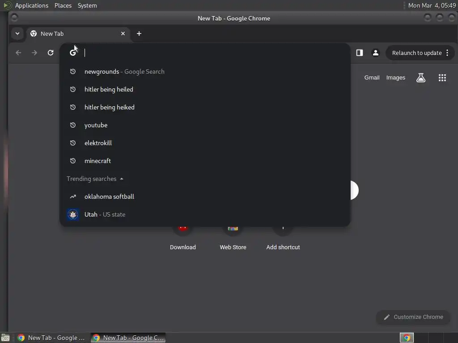Switch to second New Tab taskbar window
The image size is (458, 343).
128,338
